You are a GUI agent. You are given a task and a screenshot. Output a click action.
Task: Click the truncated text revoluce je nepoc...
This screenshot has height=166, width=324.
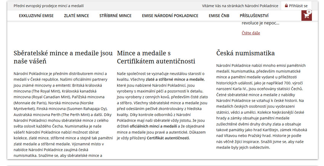(x=260, y=23)
